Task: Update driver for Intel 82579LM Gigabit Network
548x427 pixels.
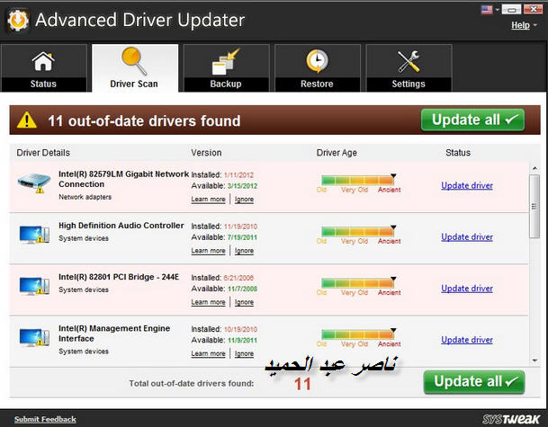Action: coord(467,185)
